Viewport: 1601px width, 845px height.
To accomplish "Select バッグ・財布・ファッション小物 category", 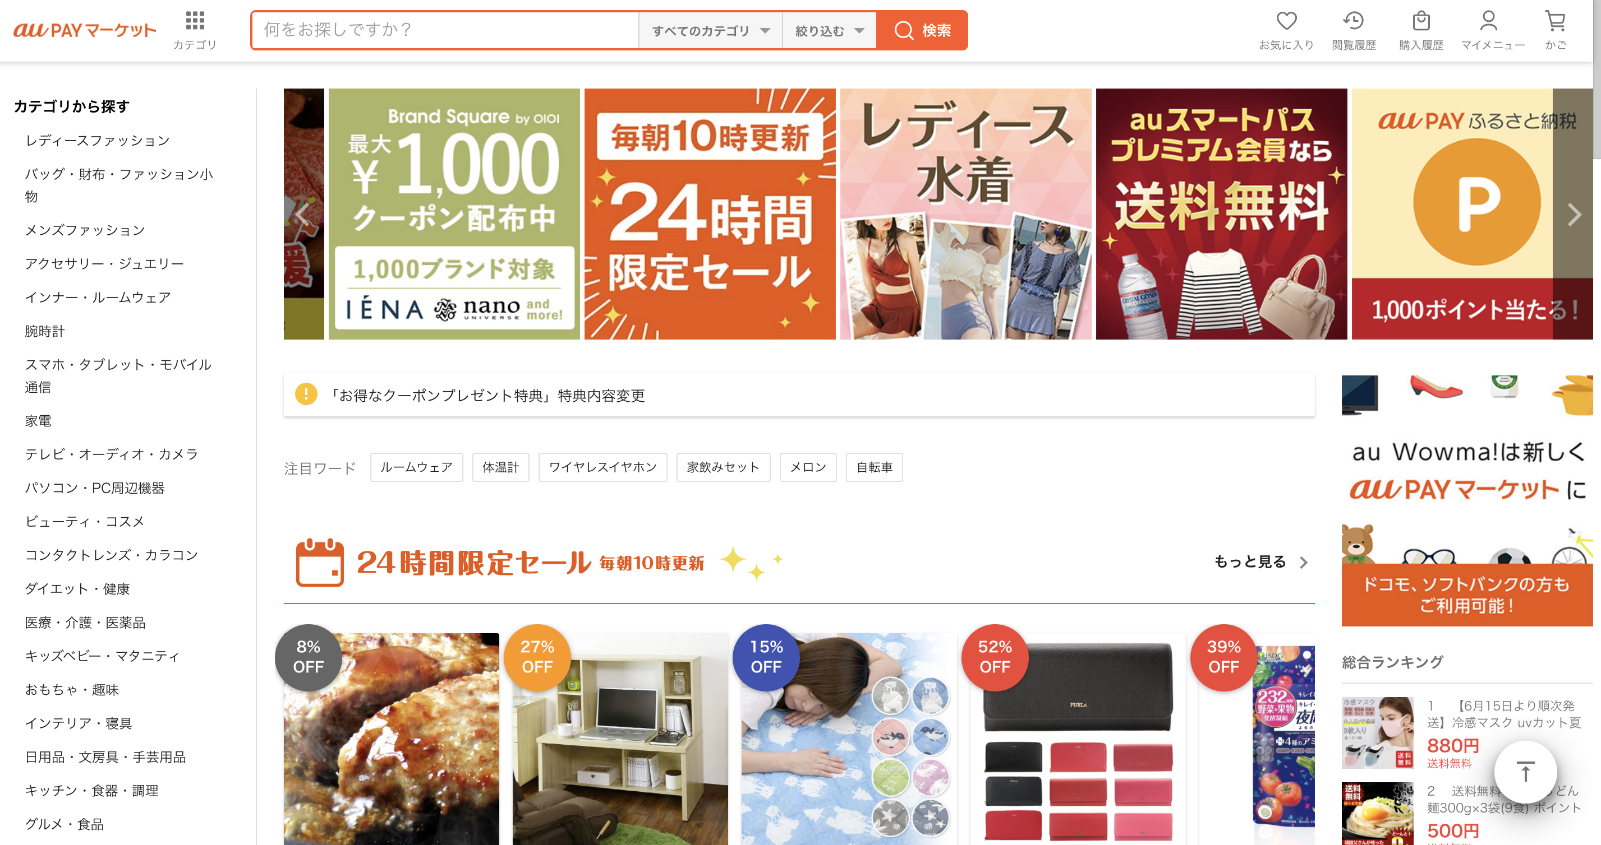I will 119,185.
